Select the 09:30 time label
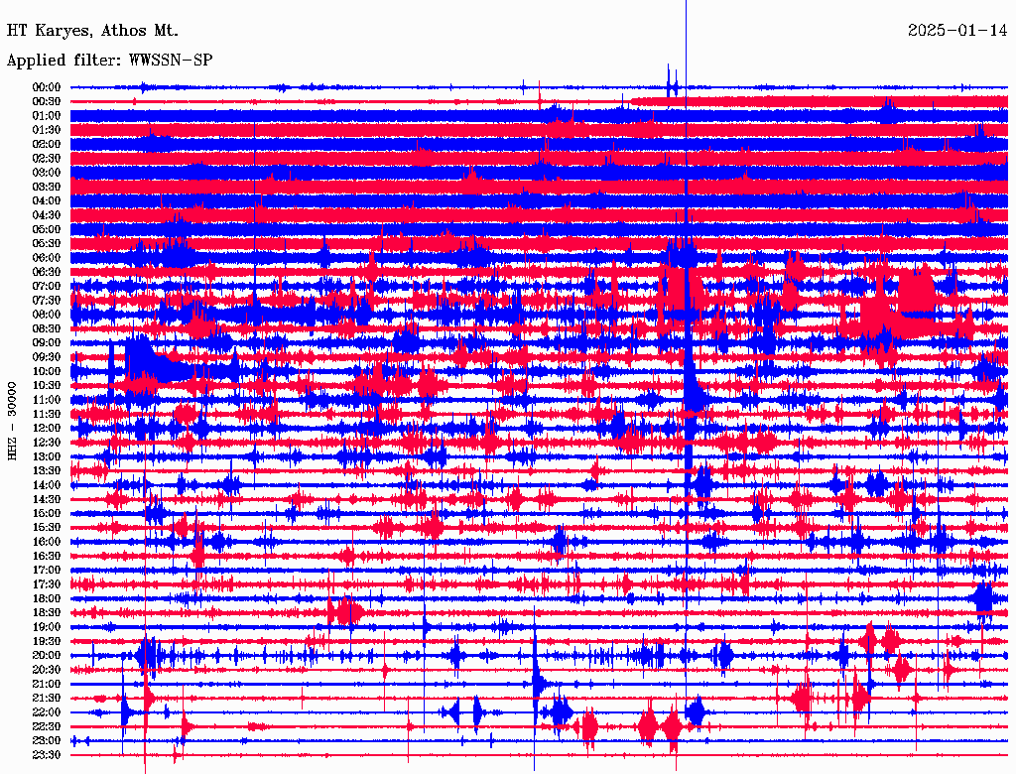The width and height of the screenshot is (1016, 774). point(47,357)
